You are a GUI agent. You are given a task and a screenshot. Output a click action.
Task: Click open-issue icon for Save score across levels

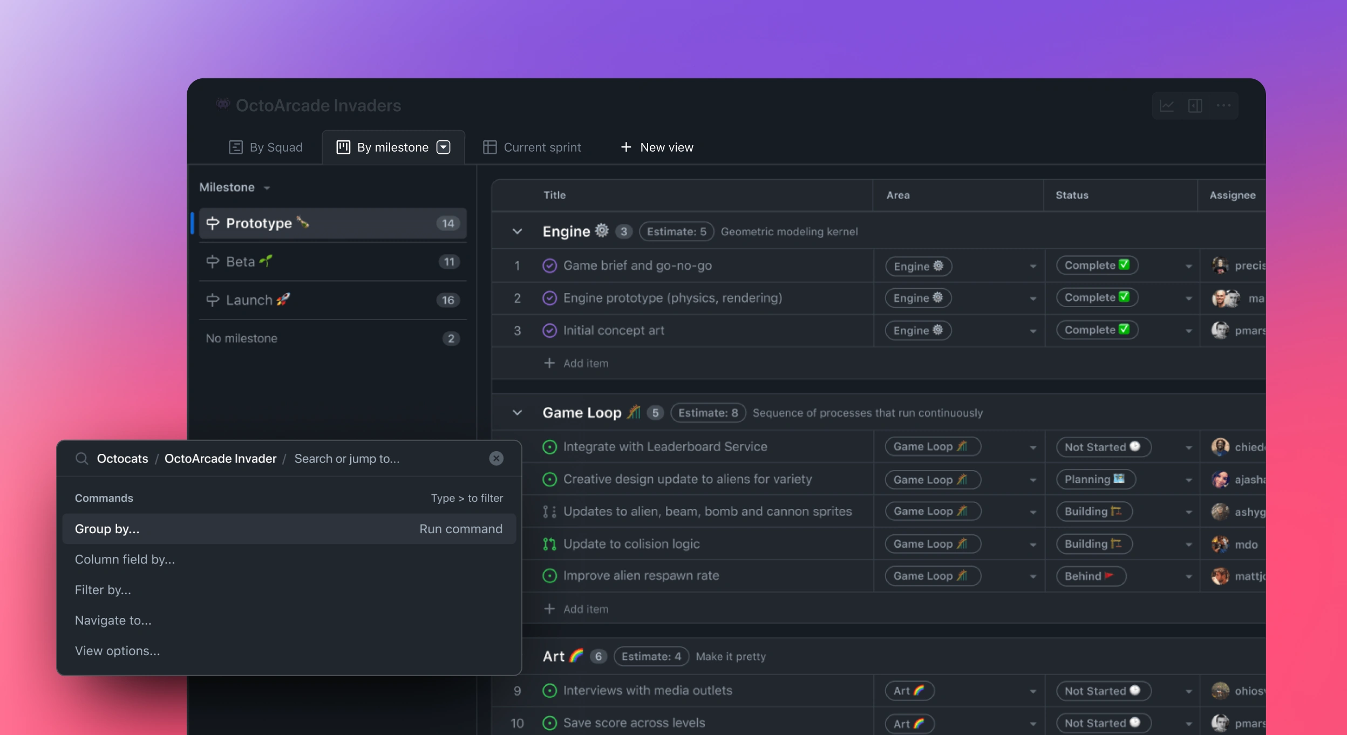549,723
